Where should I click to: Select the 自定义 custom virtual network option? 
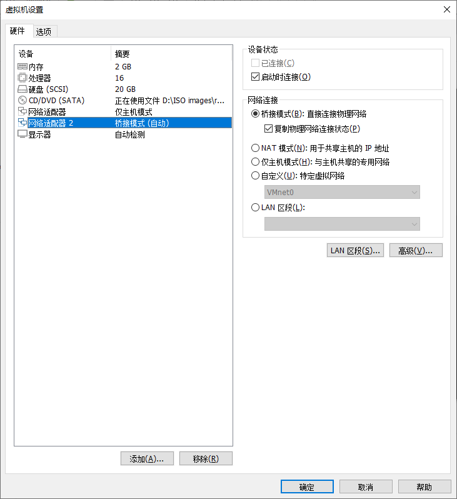pyautogui.click(x=255, y=176)
